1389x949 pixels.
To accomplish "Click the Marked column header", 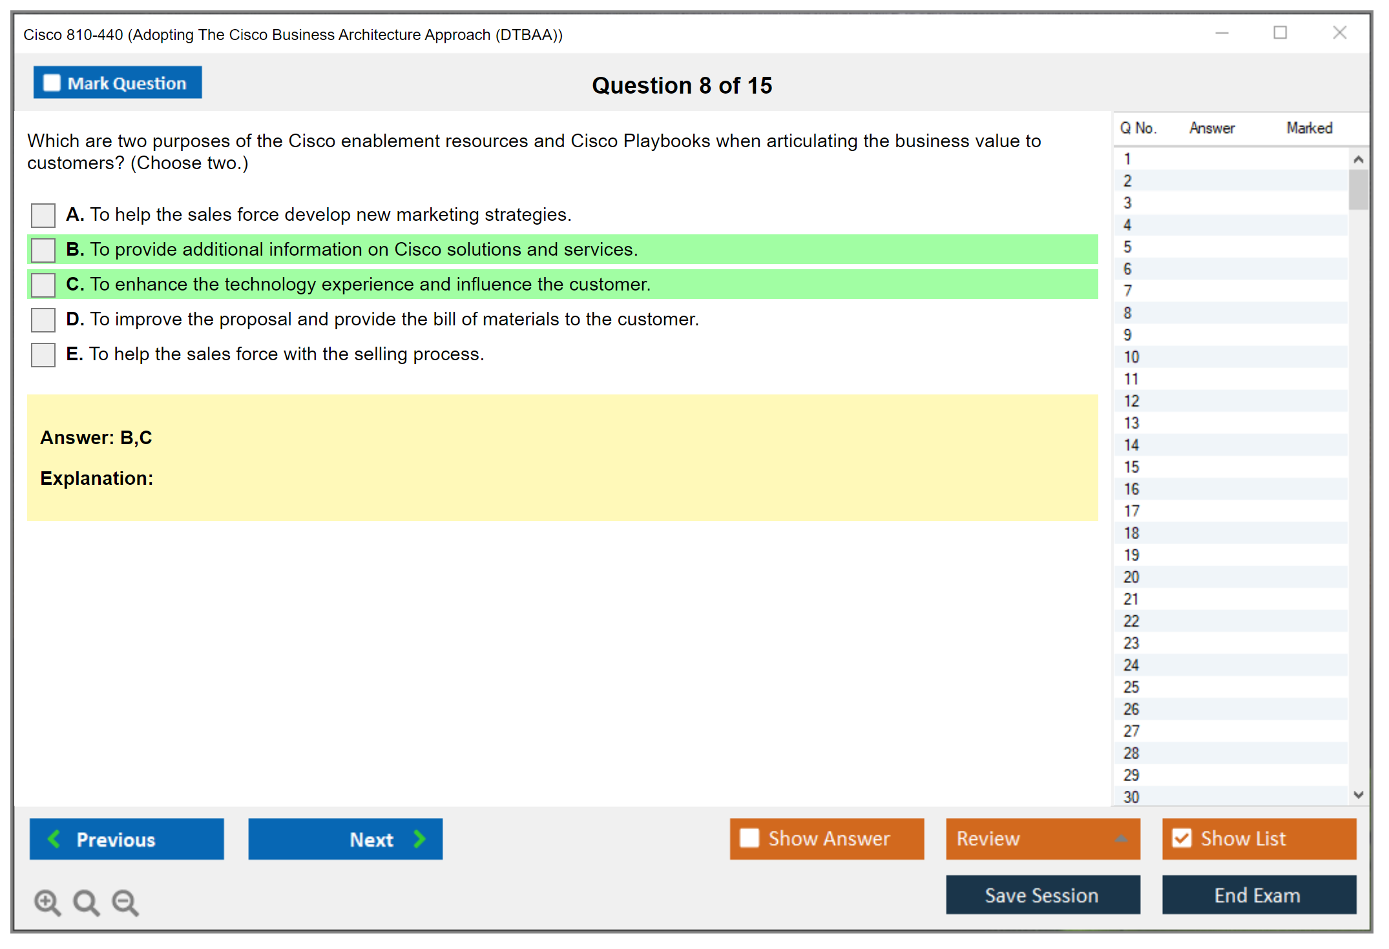I will point(1309,128).
